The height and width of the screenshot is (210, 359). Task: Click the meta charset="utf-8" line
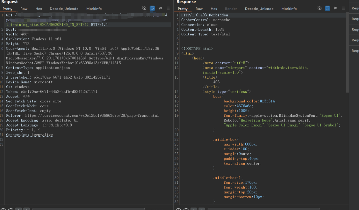click(x=226, y=63)
